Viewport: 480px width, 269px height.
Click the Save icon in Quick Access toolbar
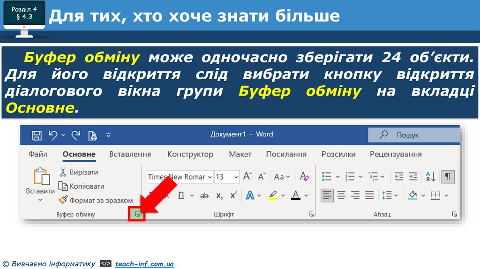(x=37, y=135)
